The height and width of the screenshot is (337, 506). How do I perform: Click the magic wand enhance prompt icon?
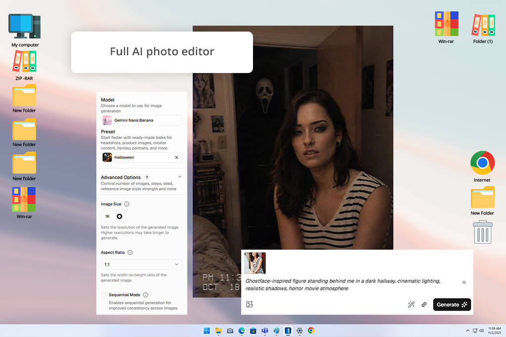pyautogui.click(x=411, y=304)
